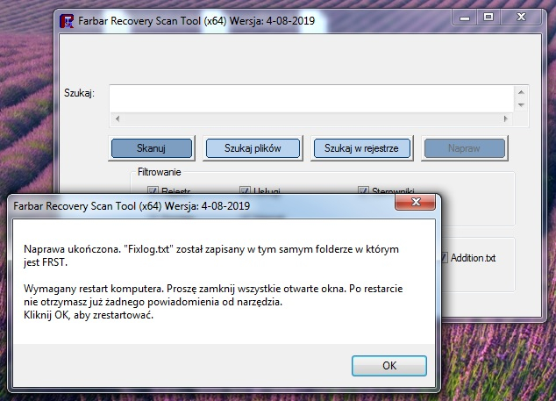Maximize the main Farbar Recovery Scan Tool window

pos(488,18)
